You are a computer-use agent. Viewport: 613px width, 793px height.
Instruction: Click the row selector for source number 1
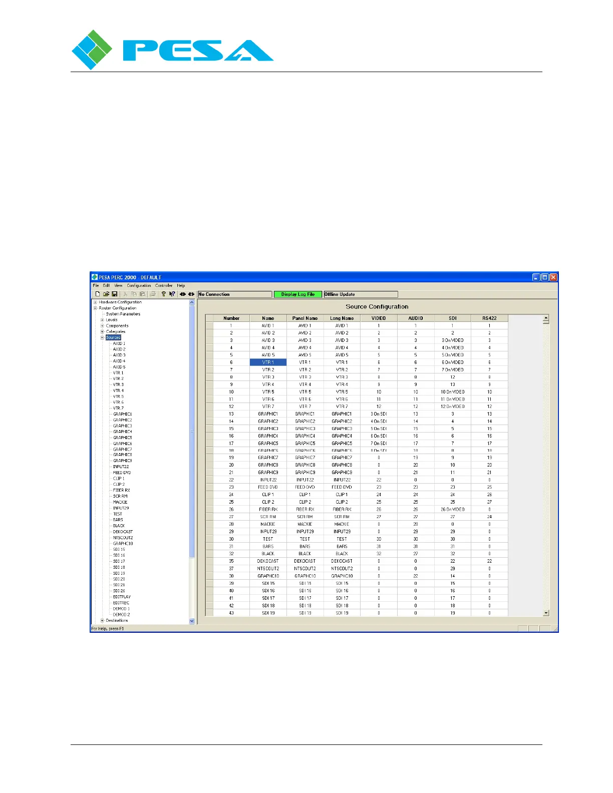tap(209, 326)
